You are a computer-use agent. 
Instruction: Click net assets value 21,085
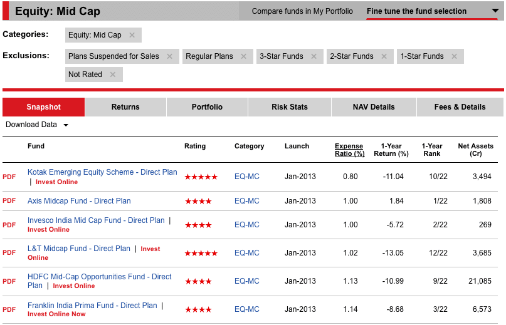(x=480, y=281)
